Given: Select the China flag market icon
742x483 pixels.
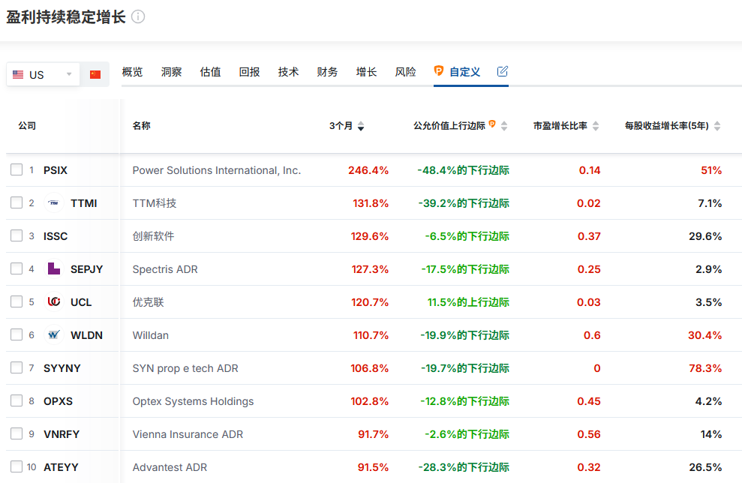Looking at the screenshot, I should coord(95,75).
